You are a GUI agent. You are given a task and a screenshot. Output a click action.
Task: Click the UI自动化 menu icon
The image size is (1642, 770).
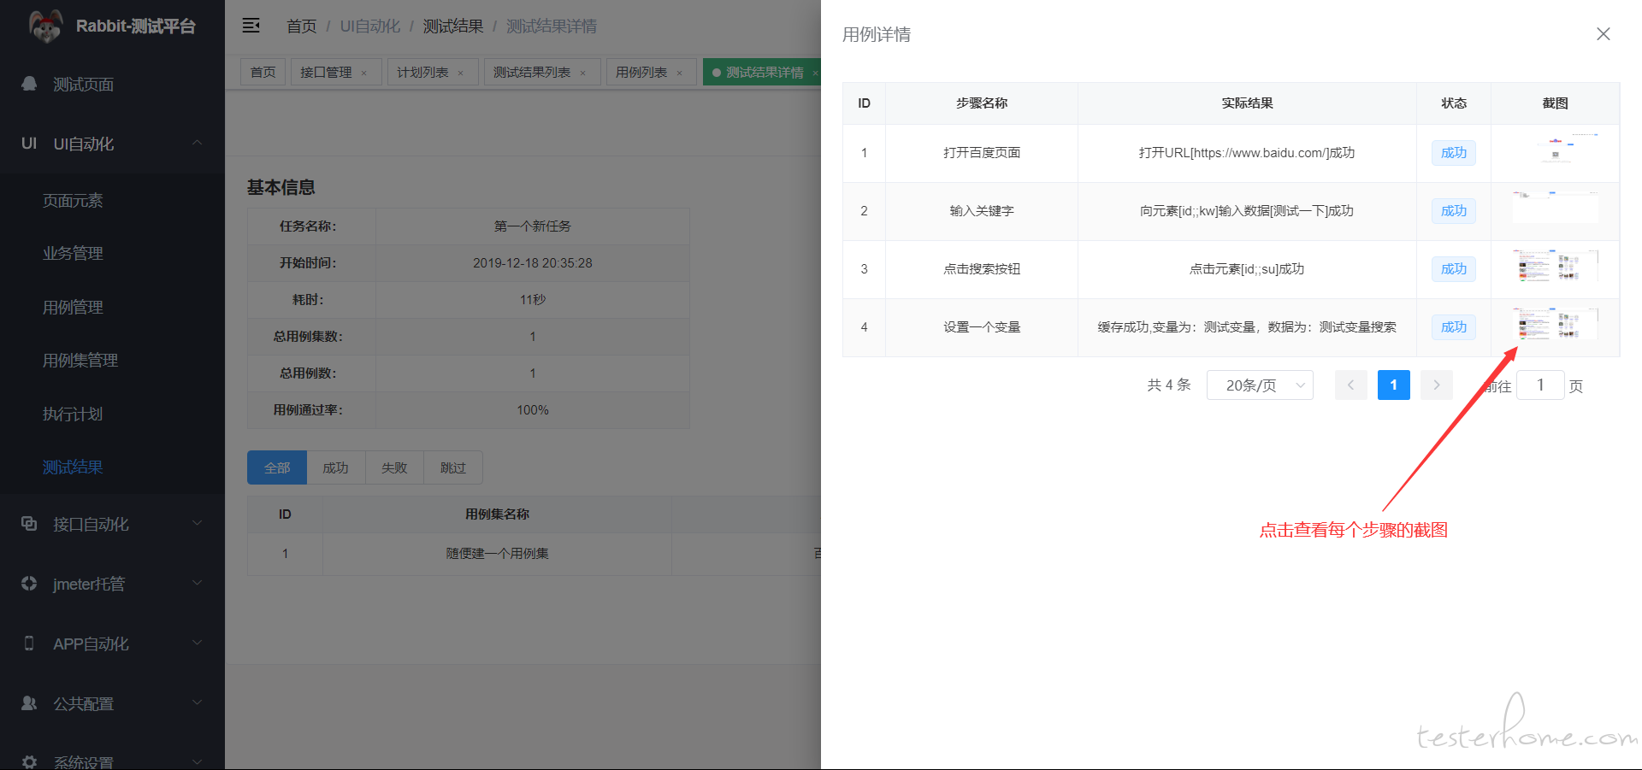[x=29, y=144]
